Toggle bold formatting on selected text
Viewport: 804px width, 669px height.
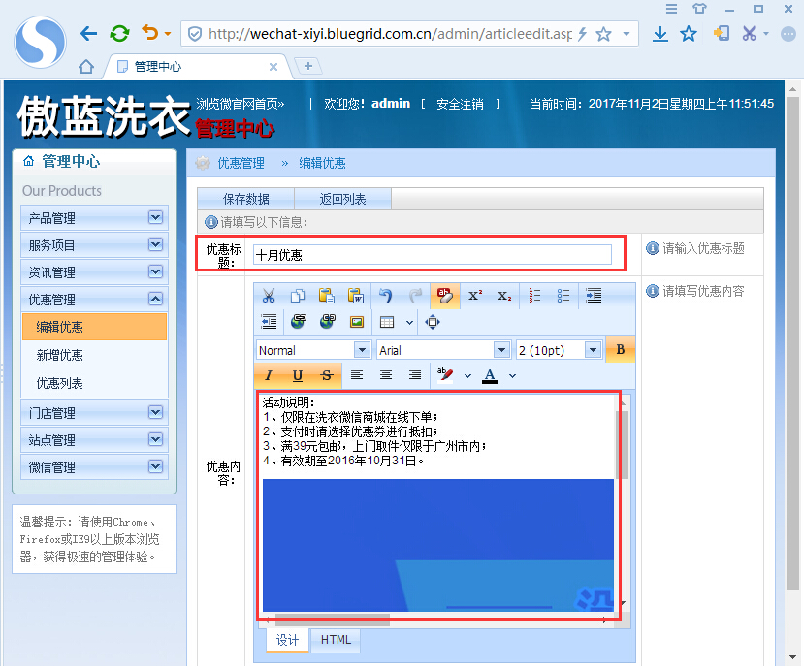(620, 349)
